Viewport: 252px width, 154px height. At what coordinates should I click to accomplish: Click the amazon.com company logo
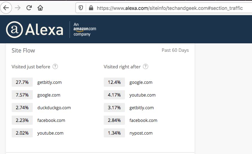click(85, 29)
